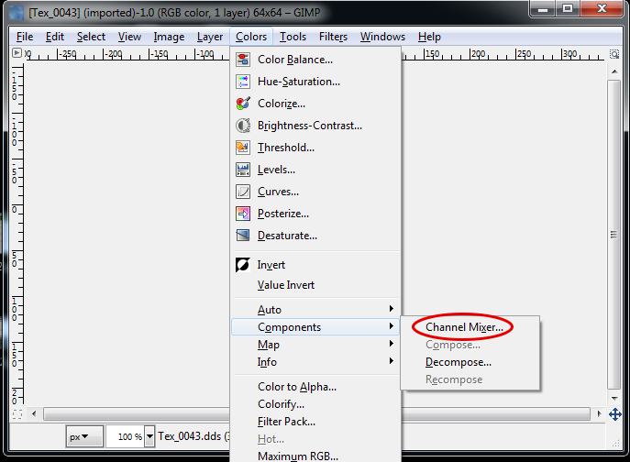Expand the Auto submenu

pos(315,309)
